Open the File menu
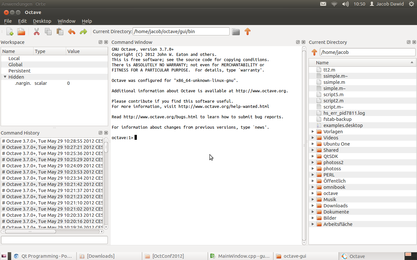The height and width of the screenshot is (260, 417). (8, 21)
